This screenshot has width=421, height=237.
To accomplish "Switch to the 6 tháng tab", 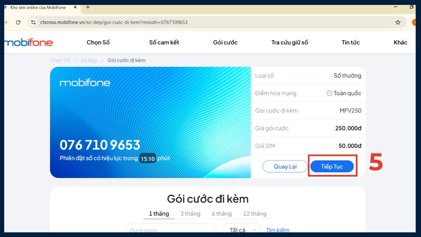I will coord(222,213).
